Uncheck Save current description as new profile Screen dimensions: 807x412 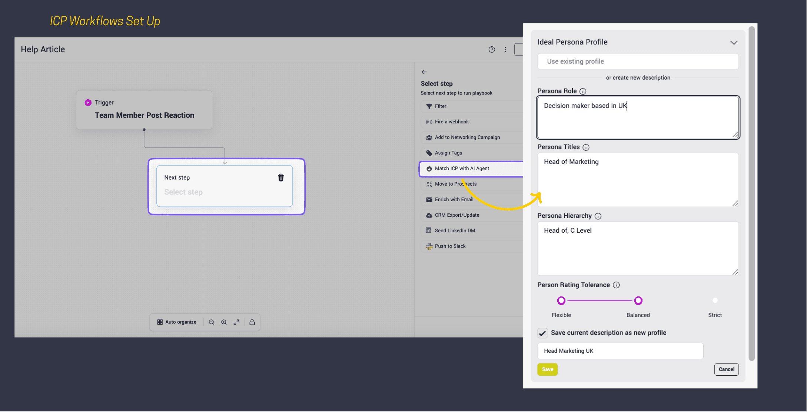pos(542,333)
